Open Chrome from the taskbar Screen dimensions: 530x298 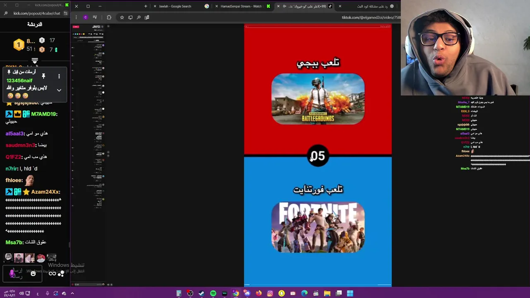tap(236, 293)
